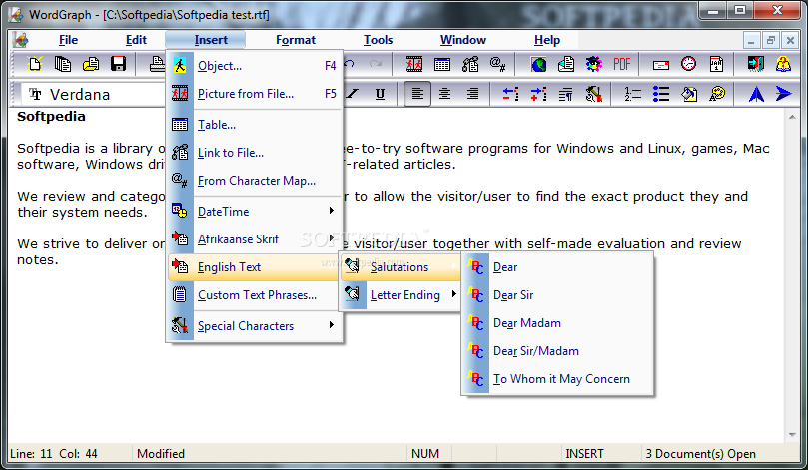The image size is (808, 470).
Task: Click the Undo arrow icon
Action: click(x=350, y=64)
